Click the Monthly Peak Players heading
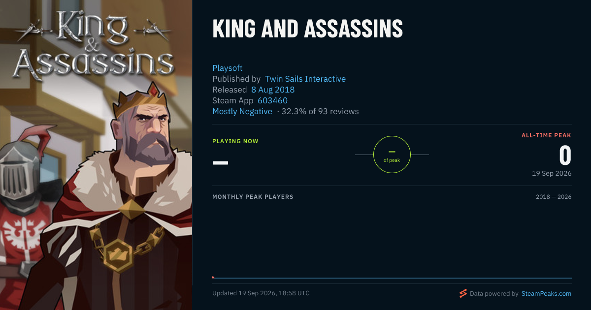591x310 pixels. click(253, 197)
